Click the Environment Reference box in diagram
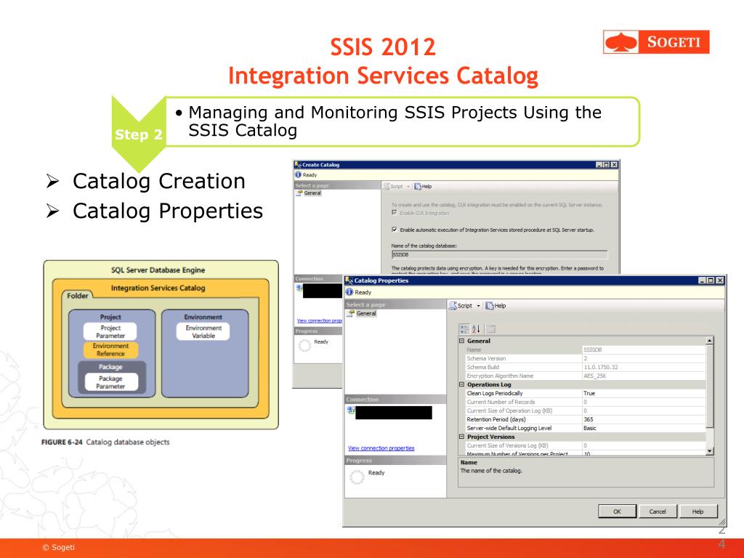 (x=110, y=349)
